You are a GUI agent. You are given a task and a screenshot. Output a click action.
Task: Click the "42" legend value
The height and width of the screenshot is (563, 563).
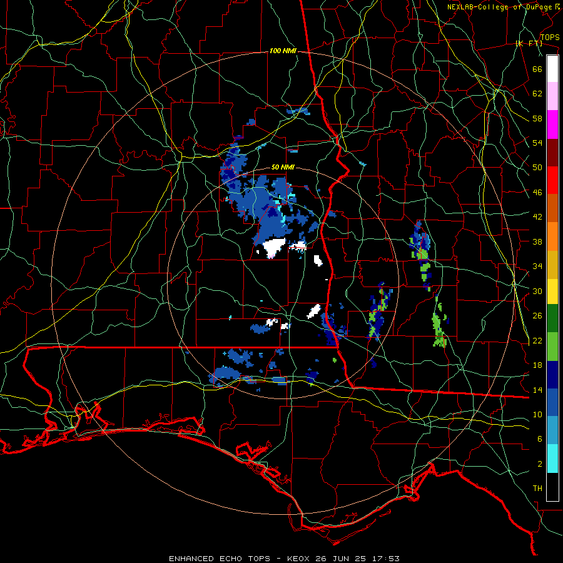coord(537,217)
